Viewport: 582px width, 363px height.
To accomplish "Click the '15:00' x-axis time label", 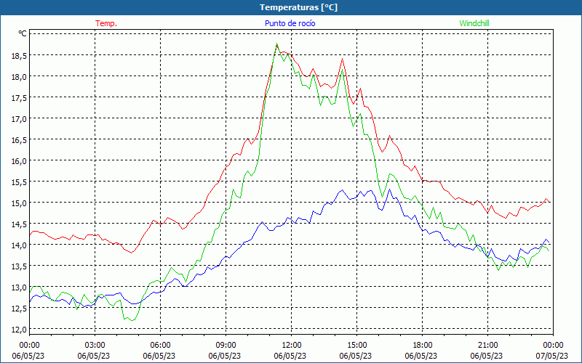I will (356, 346).
